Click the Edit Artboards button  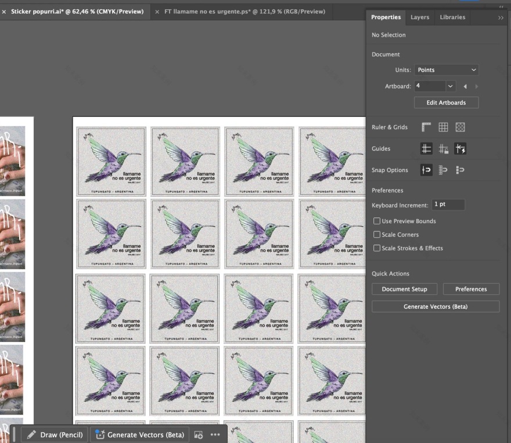pos(447,102)
